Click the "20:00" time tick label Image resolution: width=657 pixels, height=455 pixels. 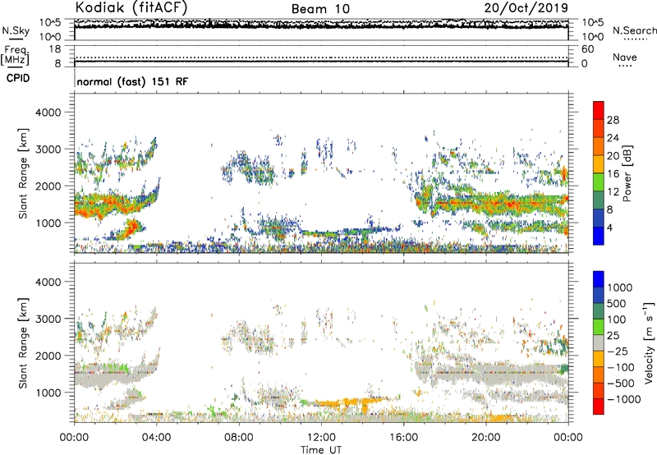tap(485, 438)
